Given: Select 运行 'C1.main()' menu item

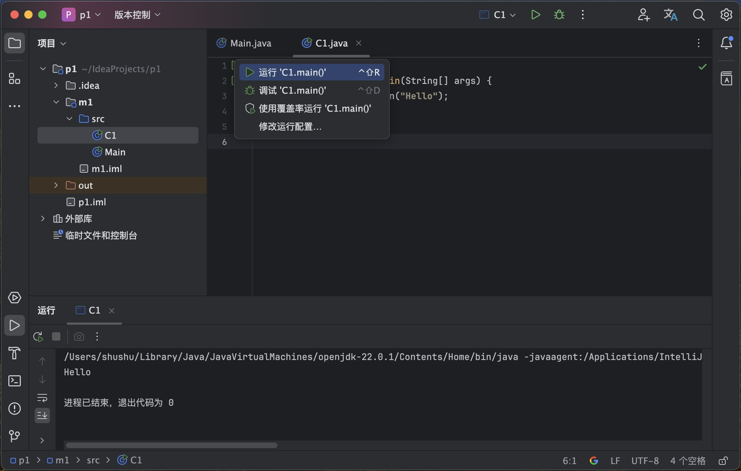Looking at the screenshot, I should click(x=312, y=72).
